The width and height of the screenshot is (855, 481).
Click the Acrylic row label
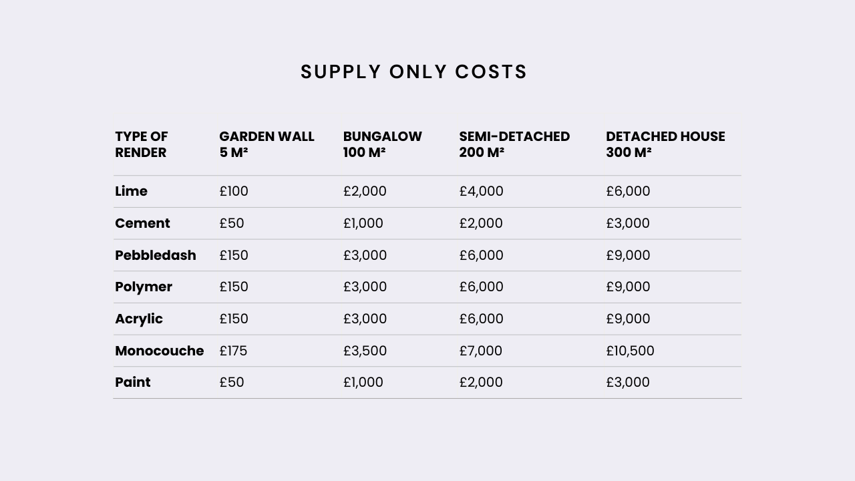[139, 319]
